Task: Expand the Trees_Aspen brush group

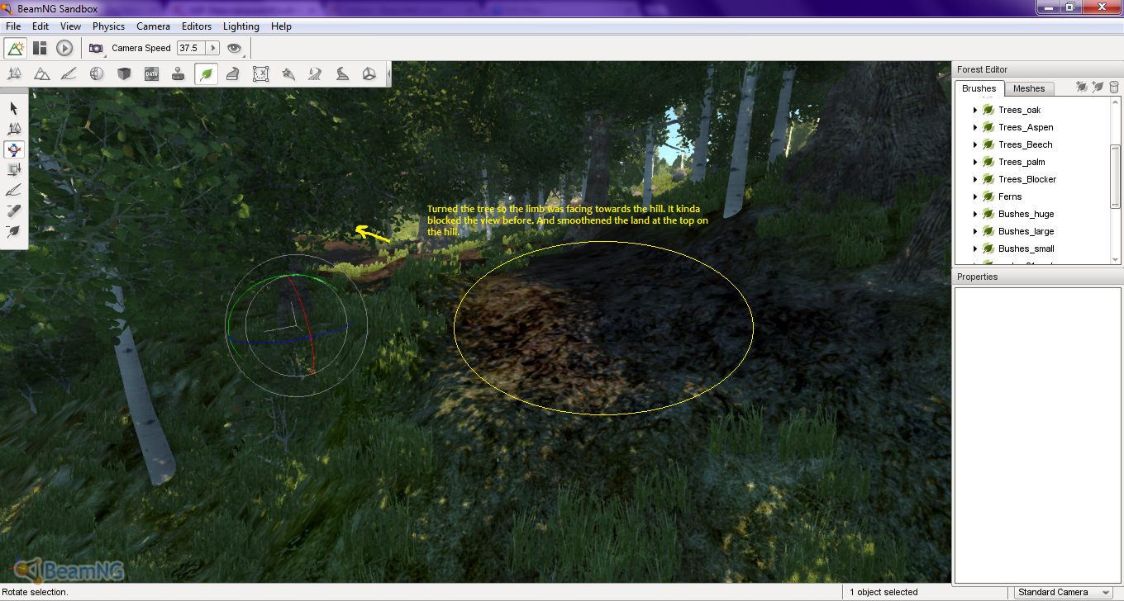Action: [975, 127]
